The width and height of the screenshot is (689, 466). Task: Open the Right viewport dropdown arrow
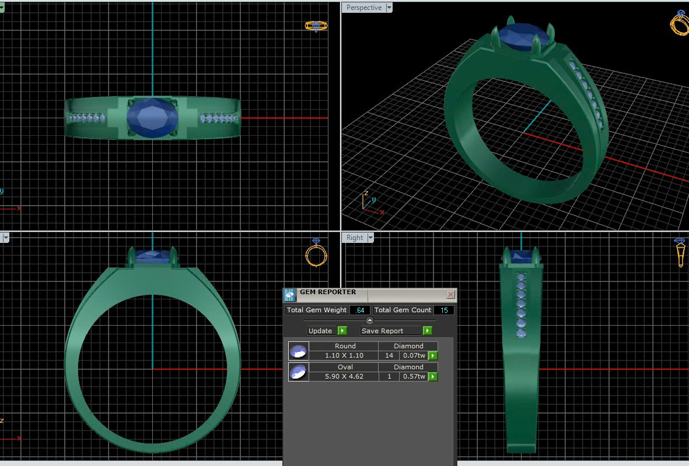pyautogui.click(x=370, y=238)
